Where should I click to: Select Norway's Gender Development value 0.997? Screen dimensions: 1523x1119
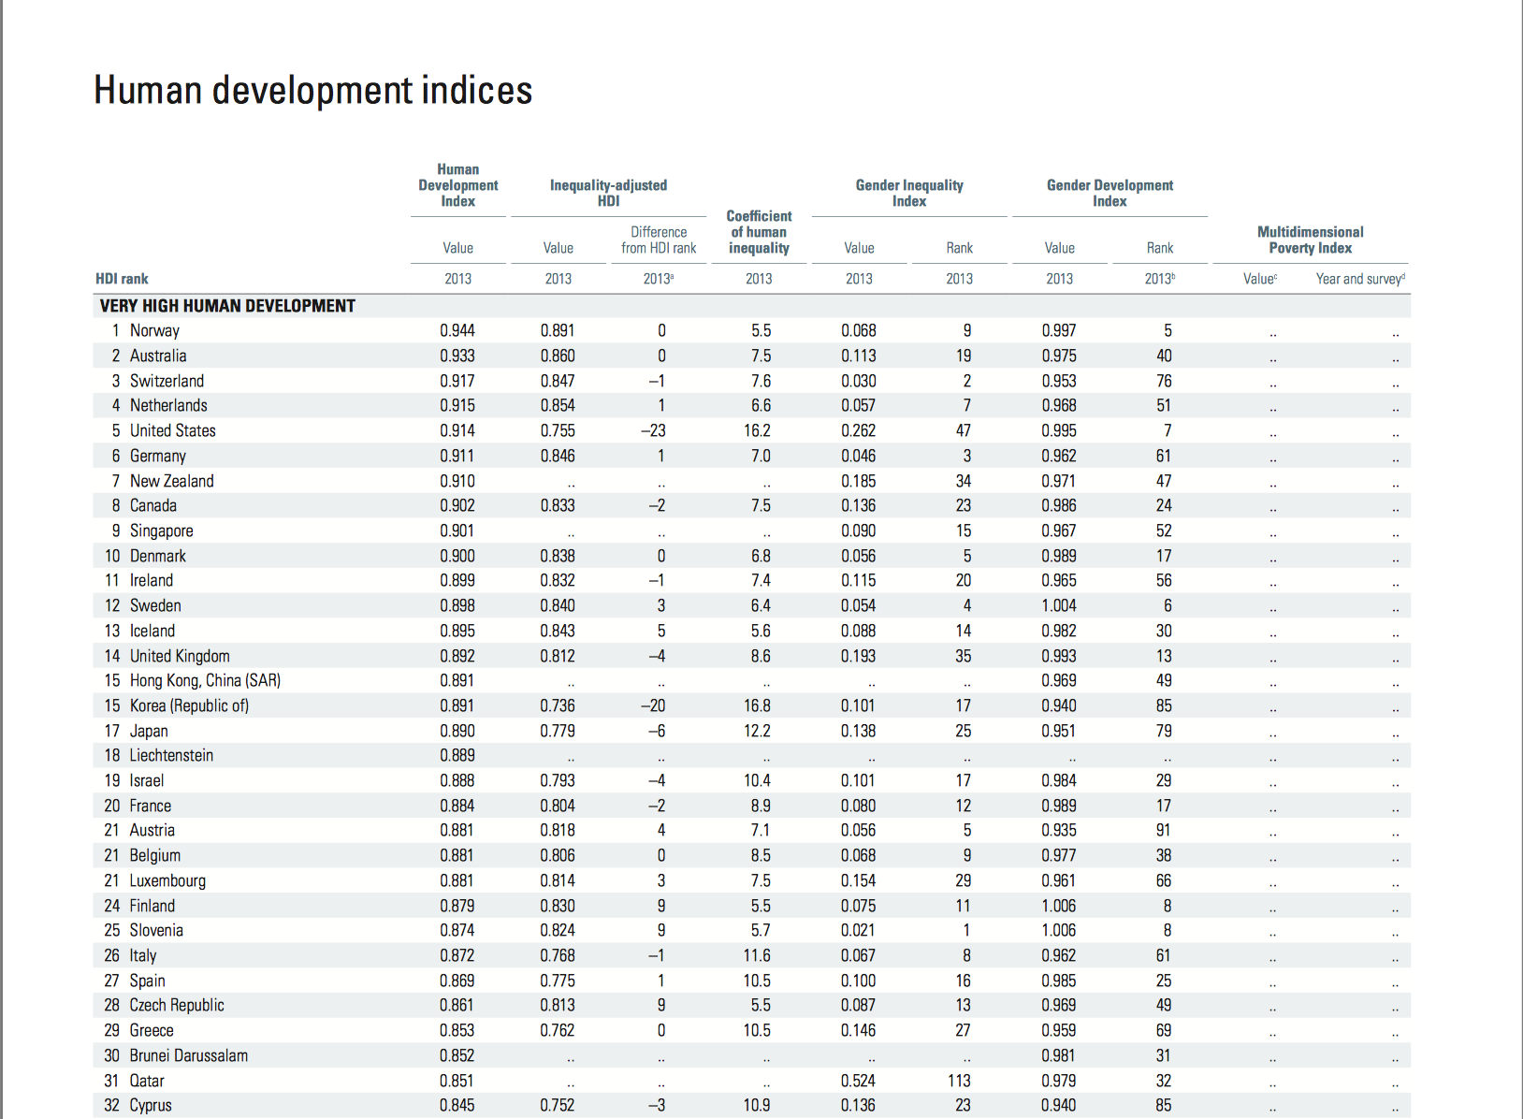(x=1059, y=330)
